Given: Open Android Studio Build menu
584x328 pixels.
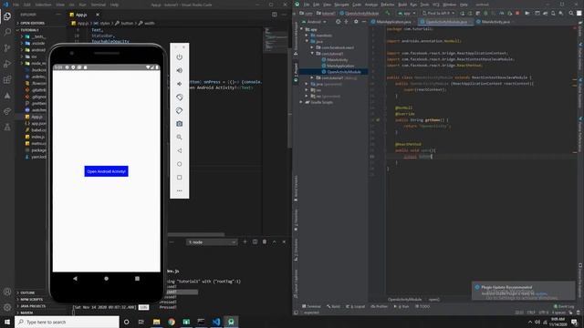Looking at the screenshot, I should [402, 5].
